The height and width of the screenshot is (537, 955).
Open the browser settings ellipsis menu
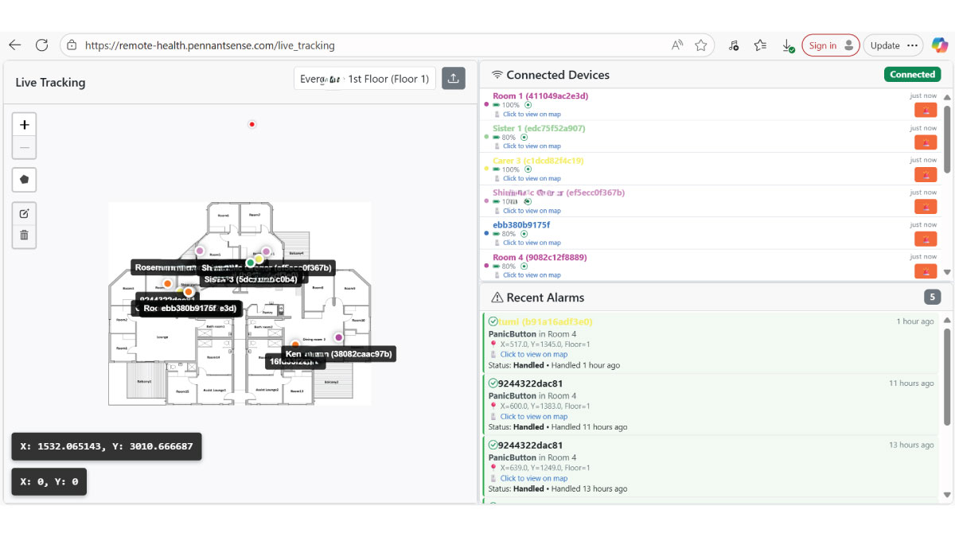(912, 45)
